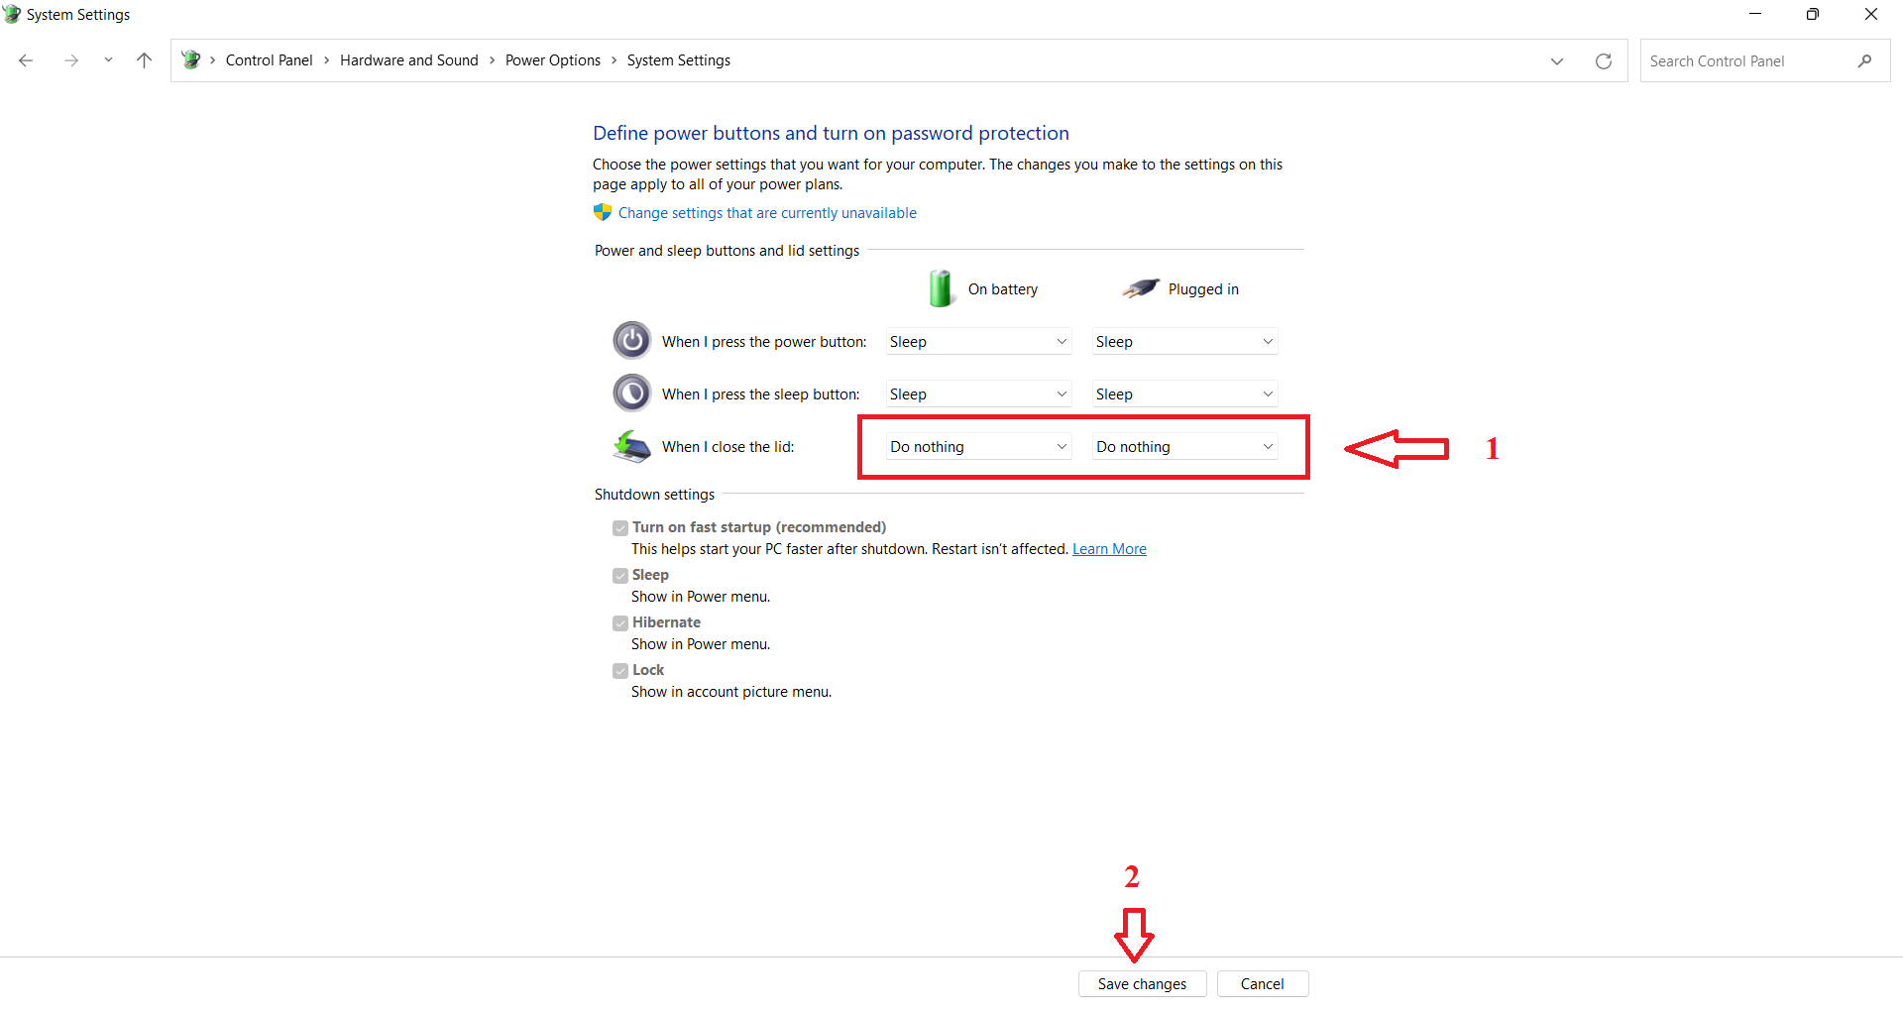Click the Back navigation arrow
This screenshot has height=1011, width=1903.
pyautogui.click(x=26, y=60)
